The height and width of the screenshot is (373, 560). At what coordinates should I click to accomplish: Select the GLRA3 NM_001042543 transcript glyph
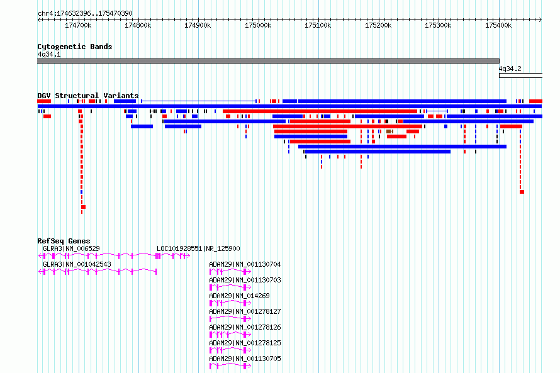point(98,272)
